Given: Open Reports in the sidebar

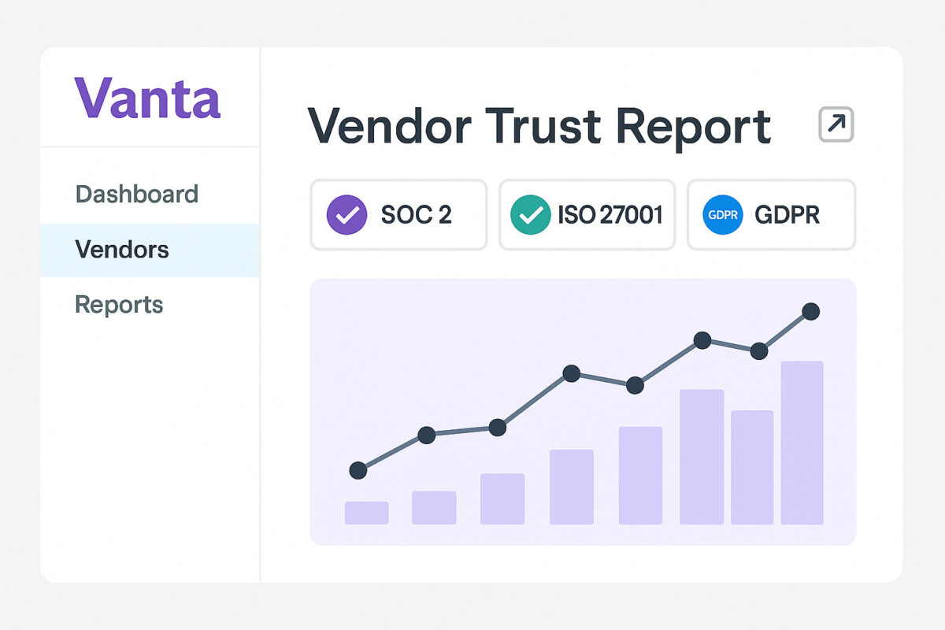Looking at the screenshot, I should click(x=119, y=305).
